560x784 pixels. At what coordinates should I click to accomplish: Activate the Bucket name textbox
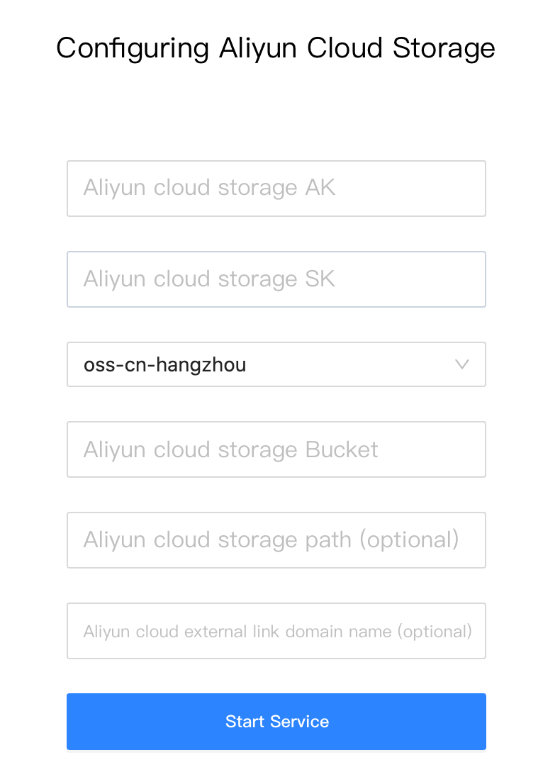276,449
